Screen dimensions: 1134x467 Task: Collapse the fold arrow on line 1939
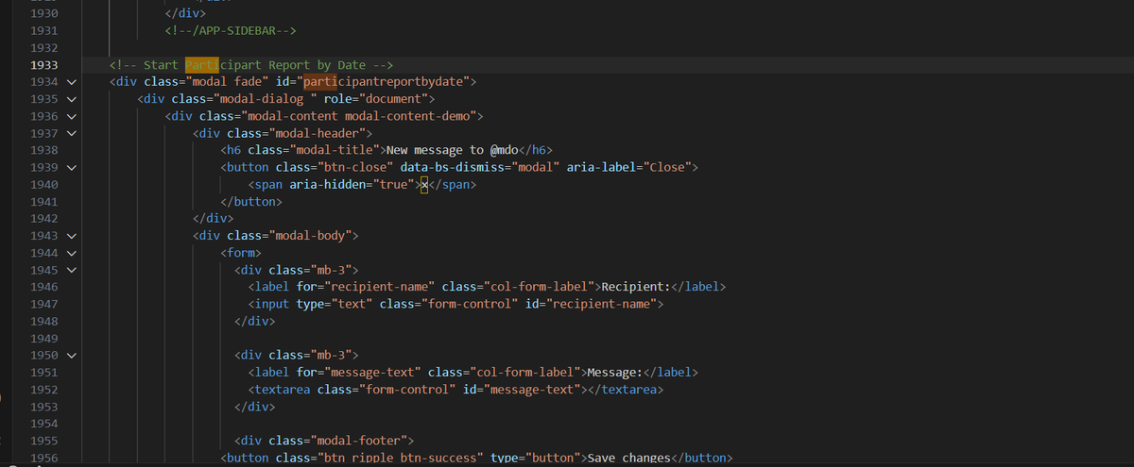70,167
